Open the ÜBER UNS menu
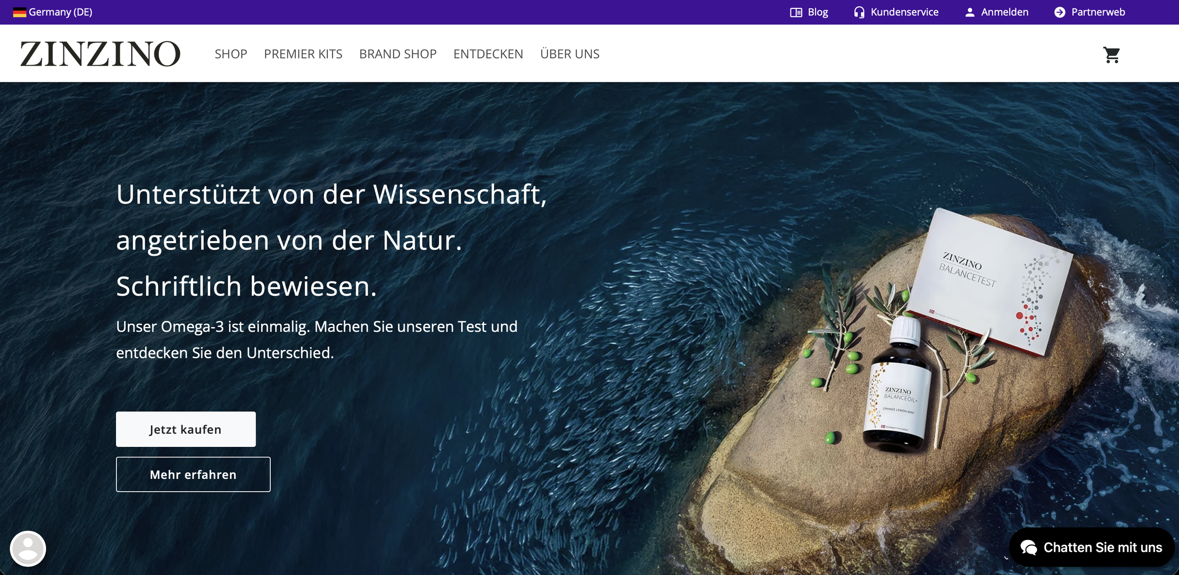 [x=570, y=54]
